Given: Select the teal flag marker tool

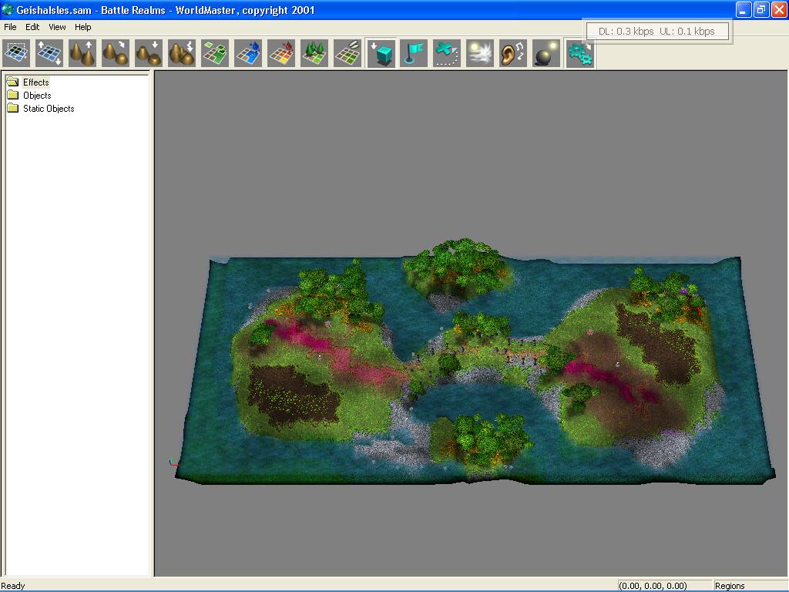Looking at the screenshot, I should 414,53.
